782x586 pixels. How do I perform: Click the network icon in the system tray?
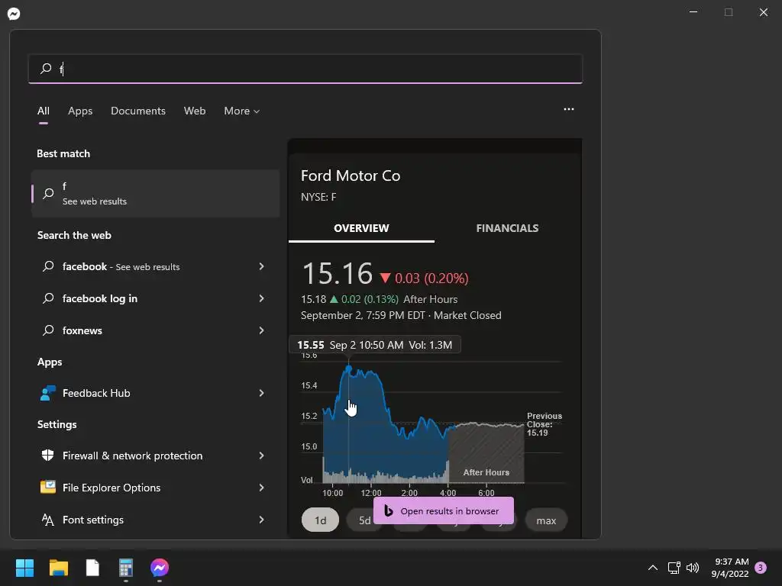point(674,568)
